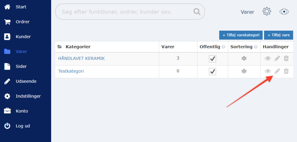Click the search magnifier icon
This screenshot has height=142, width=297.
pos(197,12)
